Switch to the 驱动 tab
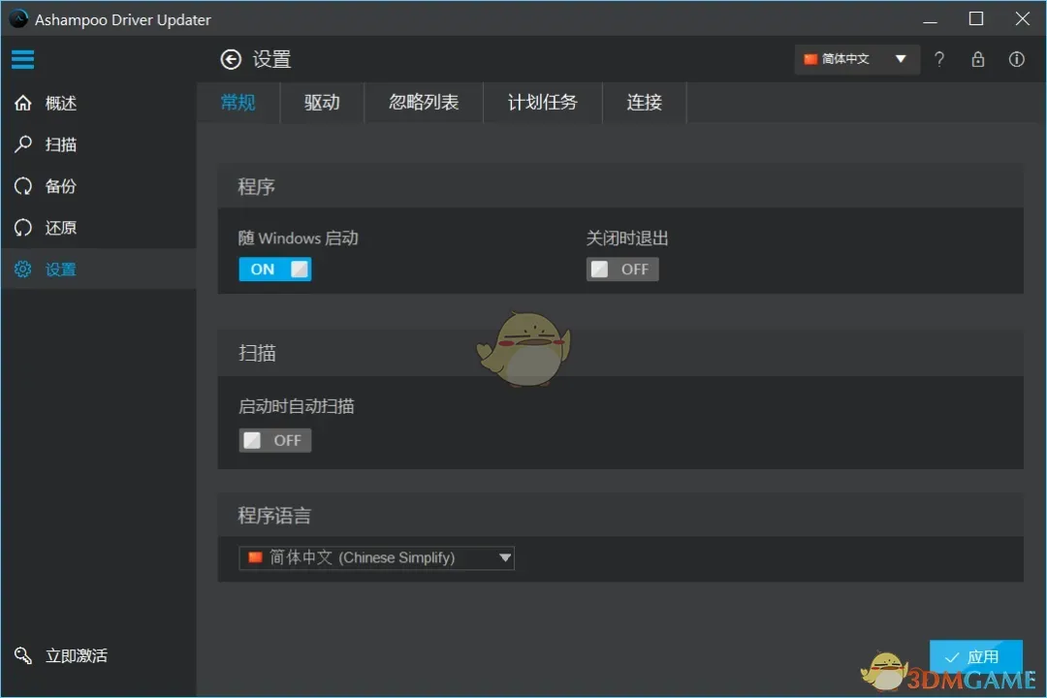This screenshot has height=698, width=1047. click(x=321, y=103)
